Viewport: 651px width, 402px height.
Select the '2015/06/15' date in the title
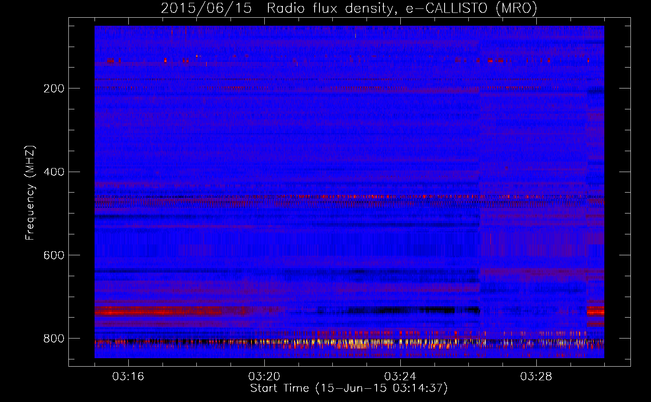click(206, 8)
